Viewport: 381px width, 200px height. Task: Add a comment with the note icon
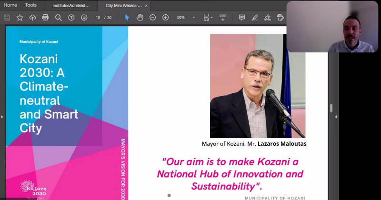(x=242, y=18)
